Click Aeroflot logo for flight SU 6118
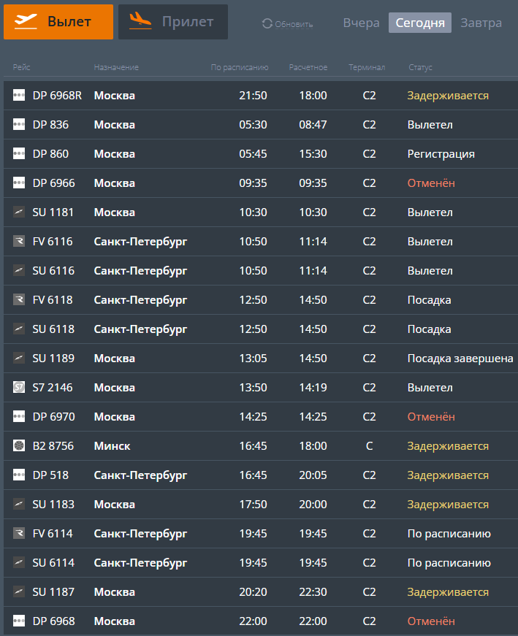Image resolution: width=518 pixels, height=636 pixels. [19, 329]
